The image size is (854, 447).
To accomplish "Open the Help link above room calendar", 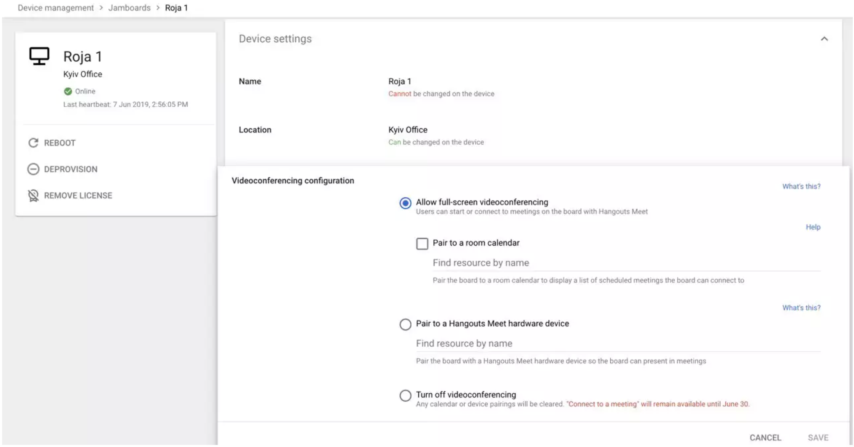I will pyautogui.click(x=813, y=227).
